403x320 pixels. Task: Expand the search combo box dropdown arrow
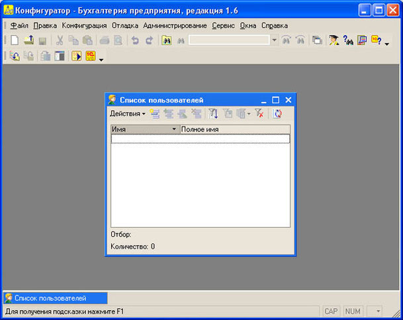[x=274, y=40]
